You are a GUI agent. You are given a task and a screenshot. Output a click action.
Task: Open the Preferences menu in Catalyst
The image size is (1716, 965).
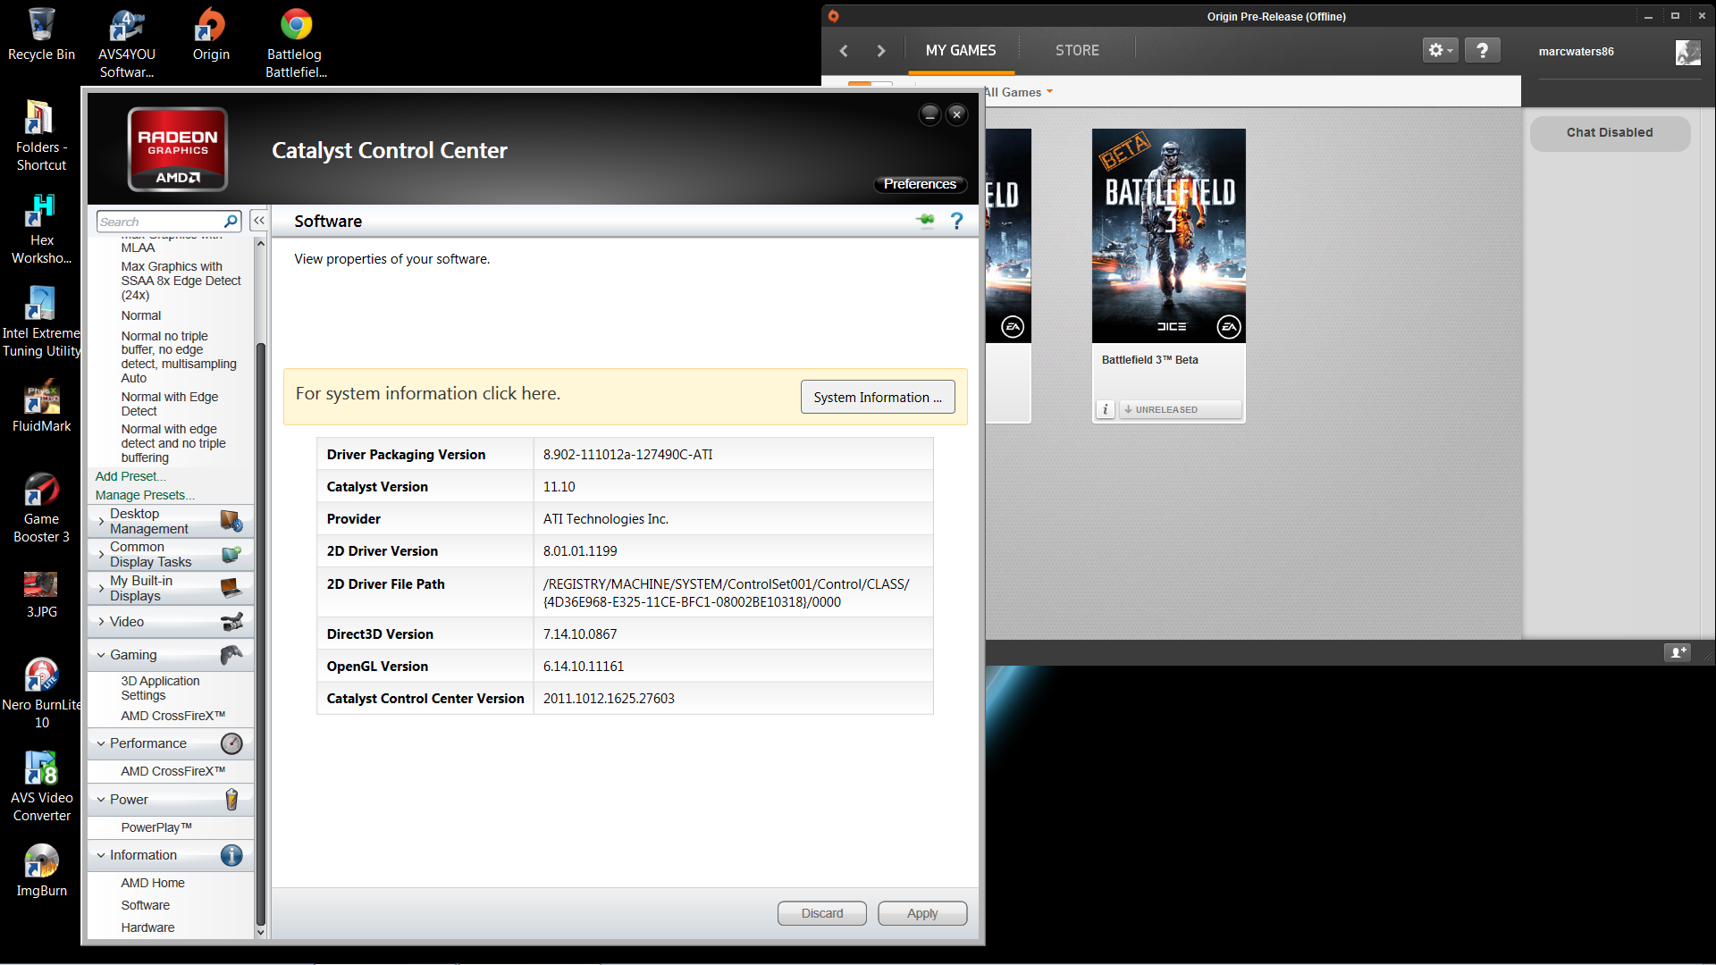tap(920, 184)
